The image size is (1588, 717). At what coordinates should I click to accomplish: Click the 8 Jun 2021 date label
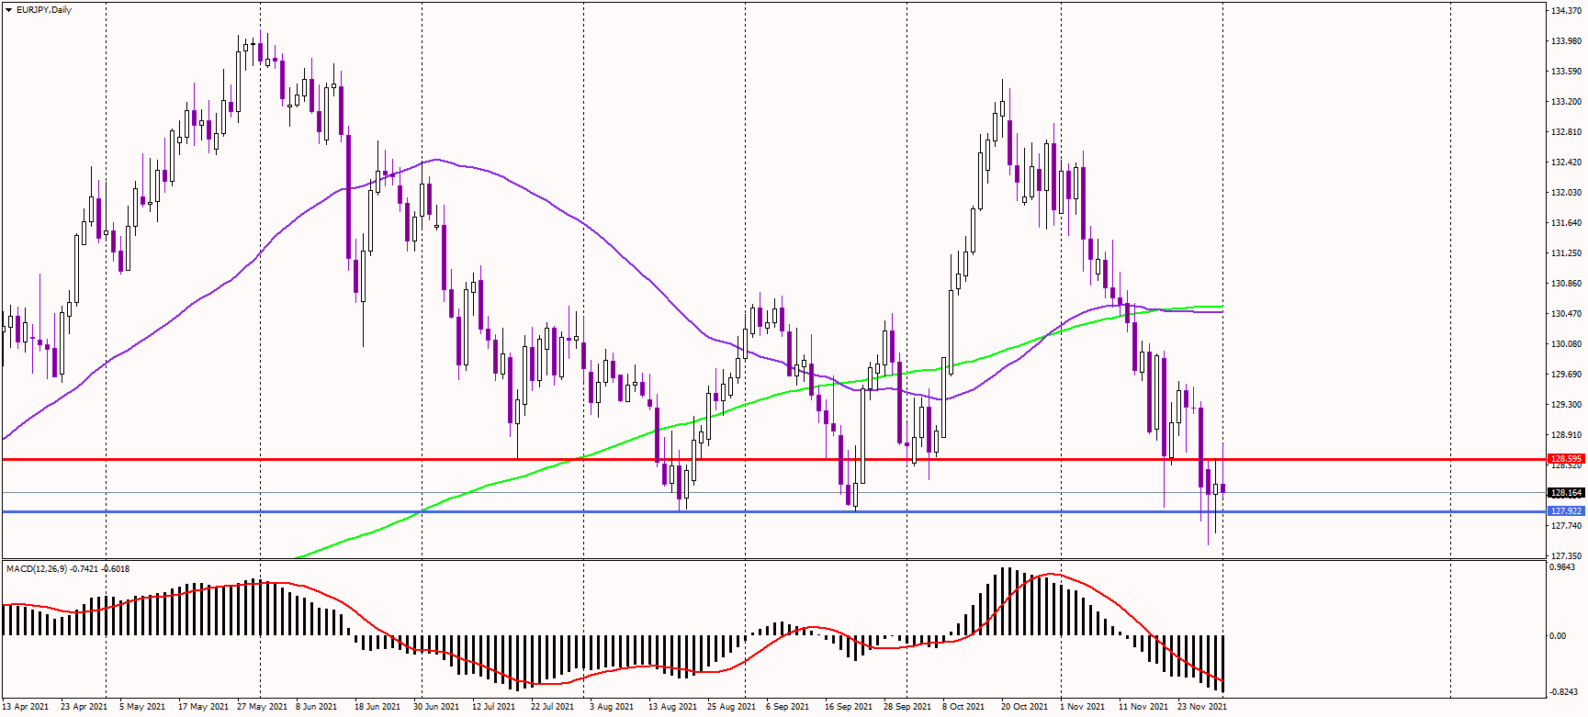point(316,707)
